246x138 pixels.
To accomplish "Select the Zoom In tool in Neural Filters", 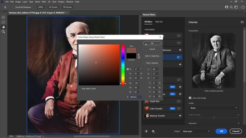I will pos(3,17).
